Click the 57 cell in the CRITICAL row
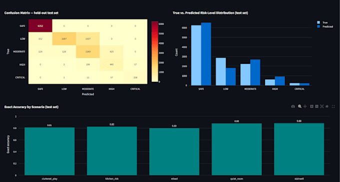This screenshot has width=340, height=182. coord(111,77)
